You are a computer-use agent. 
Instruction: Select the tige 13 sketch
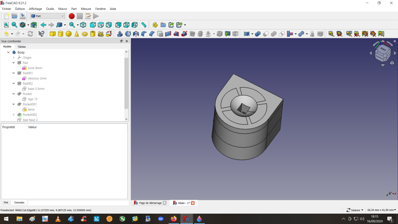pos(33,99)
